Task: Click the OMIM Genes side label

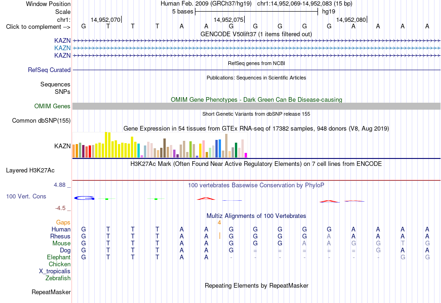Action: point(52,106)
